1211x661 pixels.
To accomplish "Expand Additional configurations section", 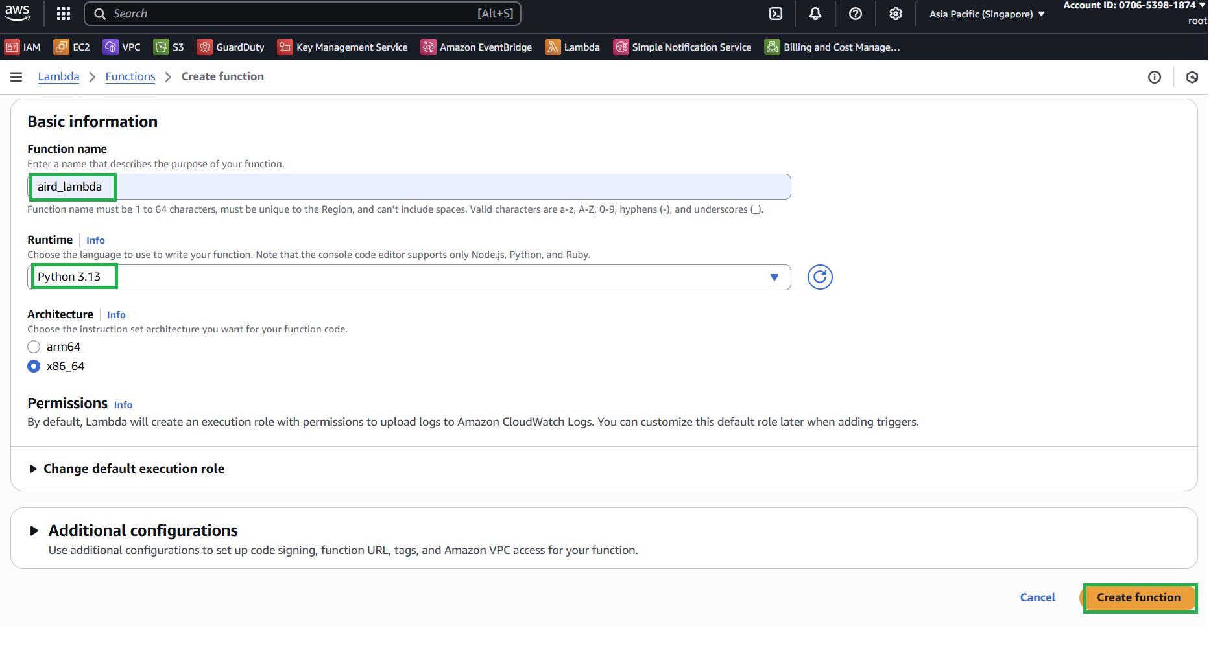I will click(x=134, y=531).
